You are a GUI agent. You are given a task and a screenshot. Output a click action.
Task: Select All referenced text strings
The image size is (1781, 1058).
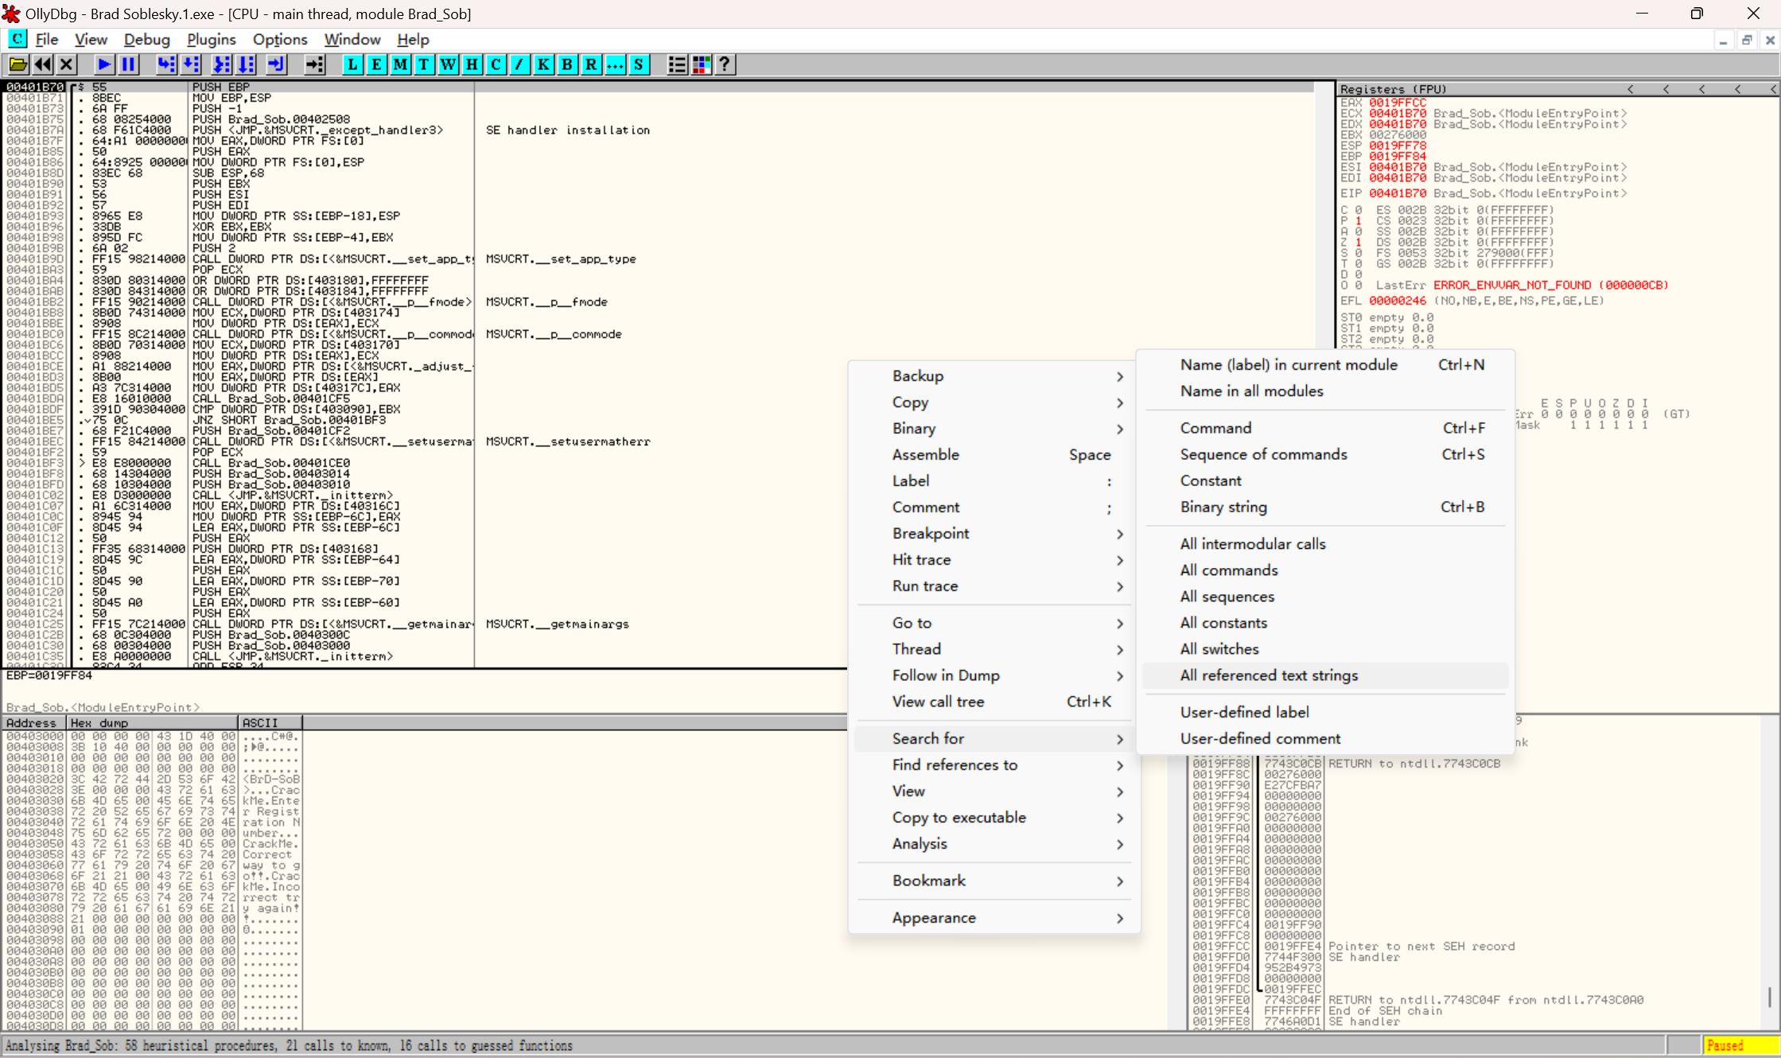(1268, 675)
